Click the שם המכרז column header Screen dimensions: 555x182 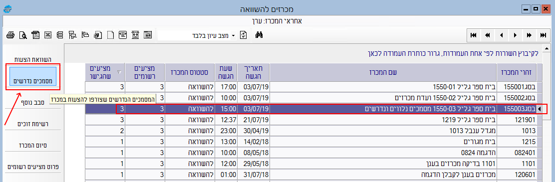[383, 72]
